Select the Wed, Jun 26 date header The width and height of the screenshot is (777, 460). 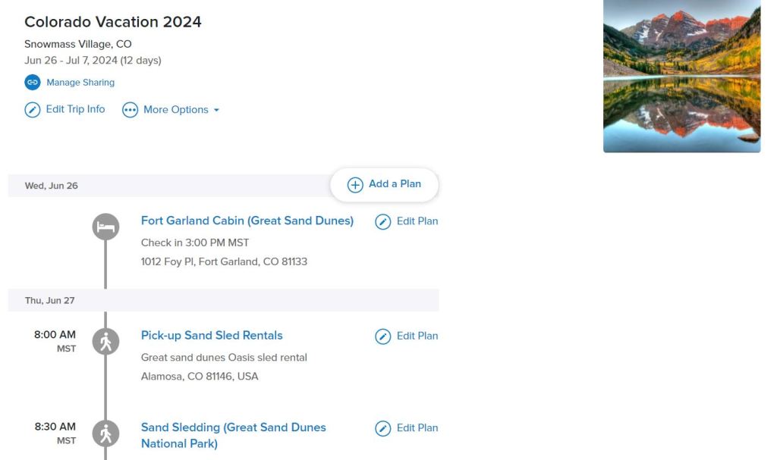pos(52,186)
